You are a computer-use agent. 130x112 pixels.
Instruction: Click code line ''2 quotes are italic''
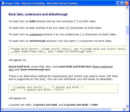47,87
